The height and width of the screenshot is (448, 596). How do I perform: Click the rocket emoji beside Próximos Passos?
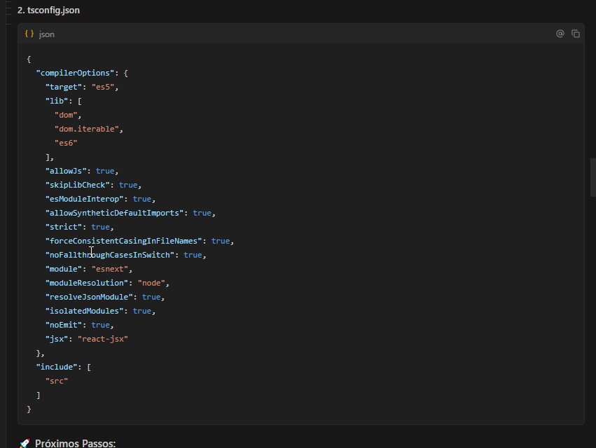pyautogui.click(x=24, y=442)
